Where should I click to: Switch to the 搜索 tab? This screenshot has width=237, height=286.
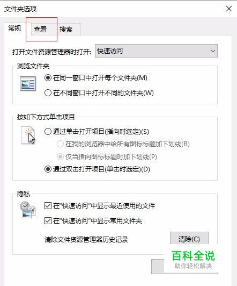(66, 29)
